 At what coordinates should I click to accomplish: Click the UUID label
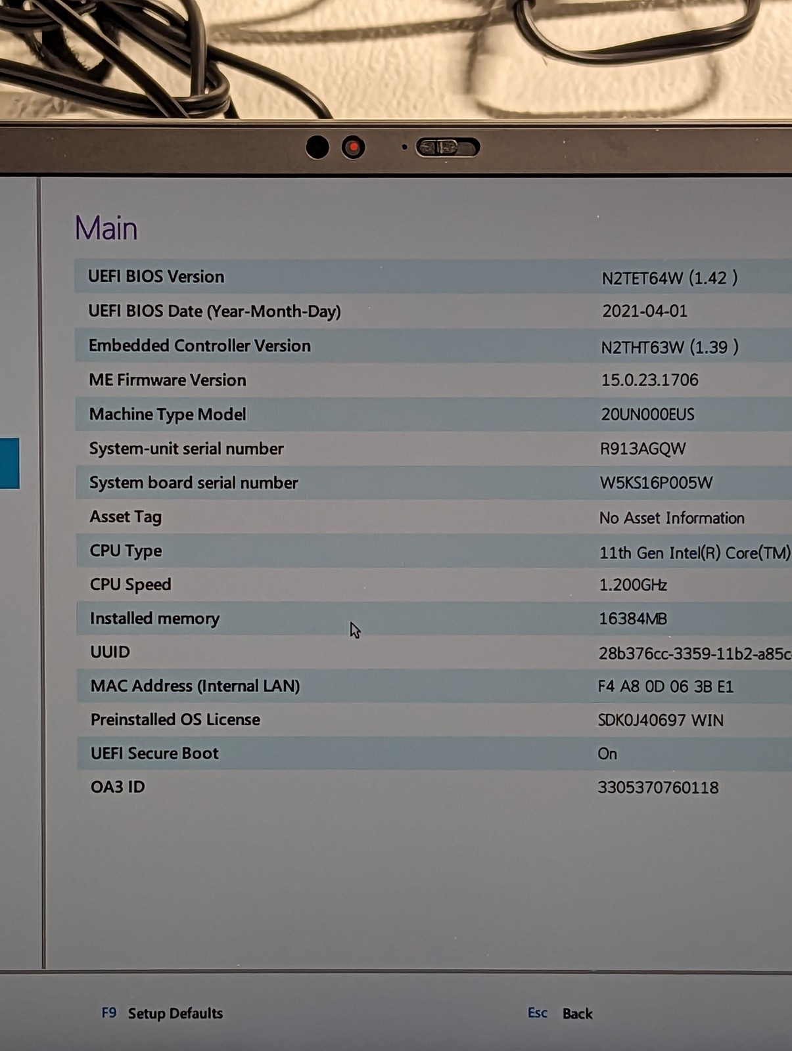110,652
